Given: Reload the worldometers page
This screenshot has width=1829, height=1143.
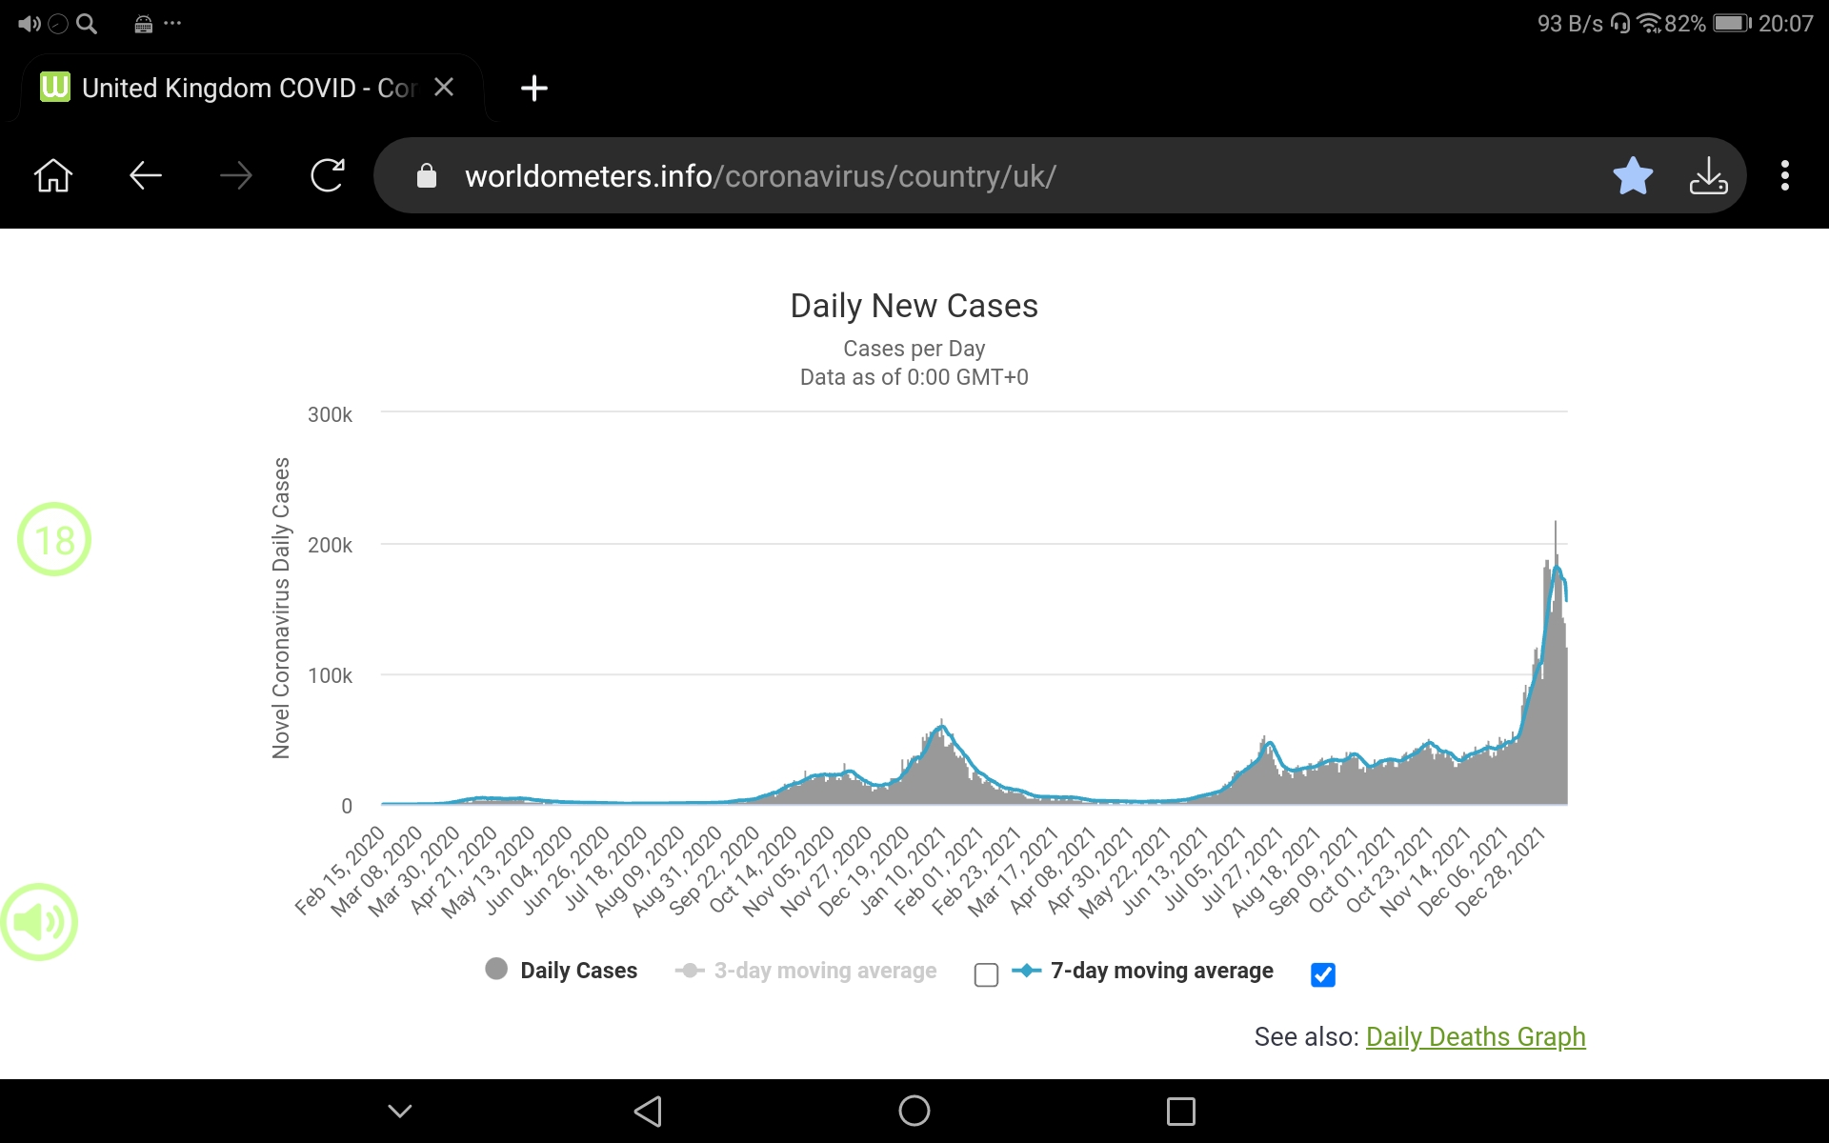Looking at the screenshot, I should [327, 175].
